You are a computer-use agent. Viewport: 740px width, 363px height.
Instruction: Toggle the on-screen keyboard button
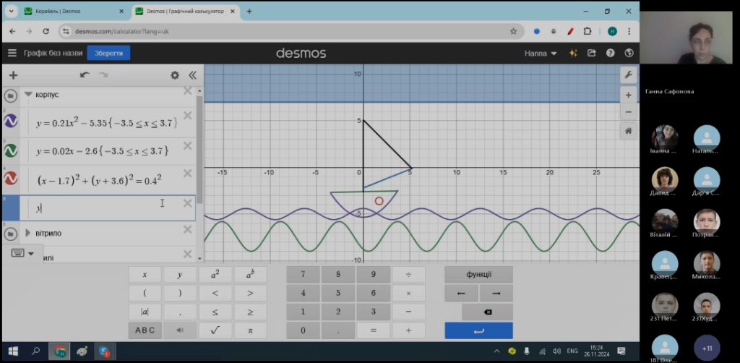pos(18,254)
